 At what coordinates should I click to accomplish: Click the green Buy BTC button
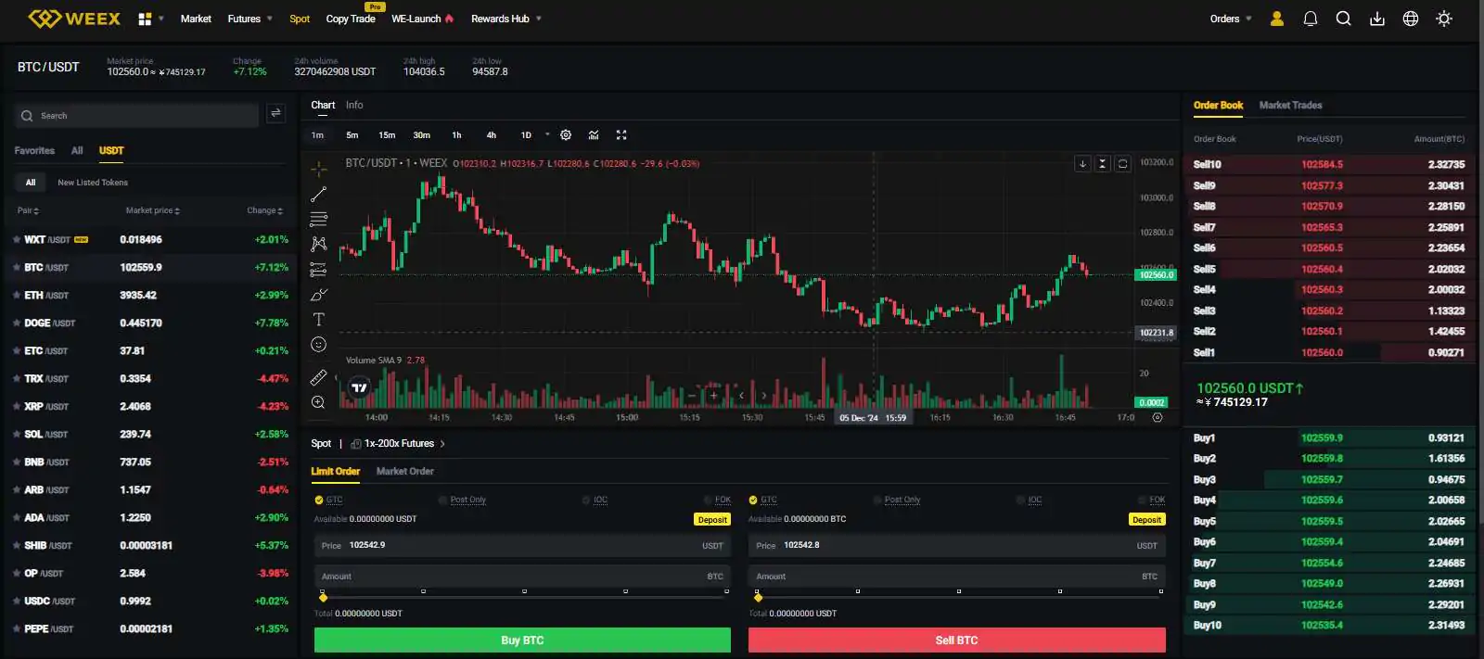522,640
